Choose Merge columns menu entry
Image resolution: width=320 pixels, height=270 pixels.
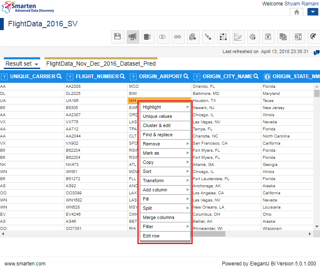pos(165,217)
